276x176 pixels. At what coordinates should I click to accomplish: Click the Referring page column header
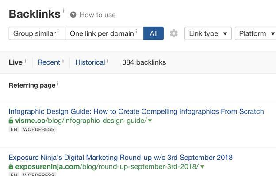(x=32, y=85)
